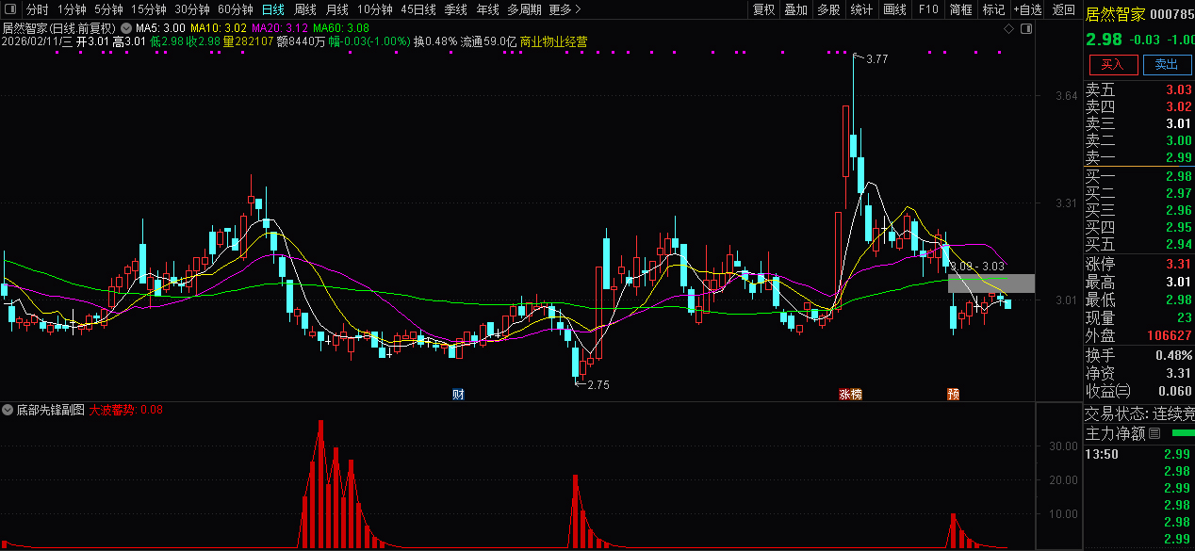
Task: Select the 季线 quarterly period tab
Action: click(x=456, y=9)
